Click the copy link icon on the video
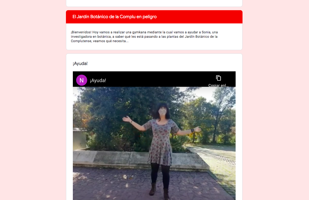Screen dimensions: 309x200 (218, 78)
